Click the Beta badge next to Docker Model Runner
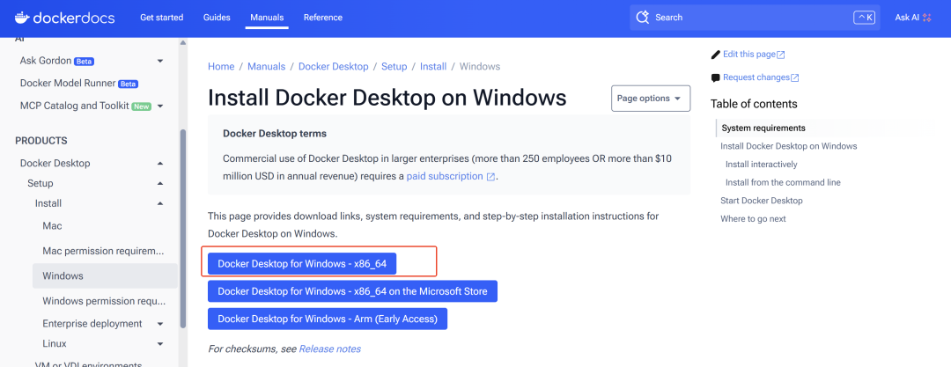This screenshot has height=367, width=951. click(x=128, y=84)
